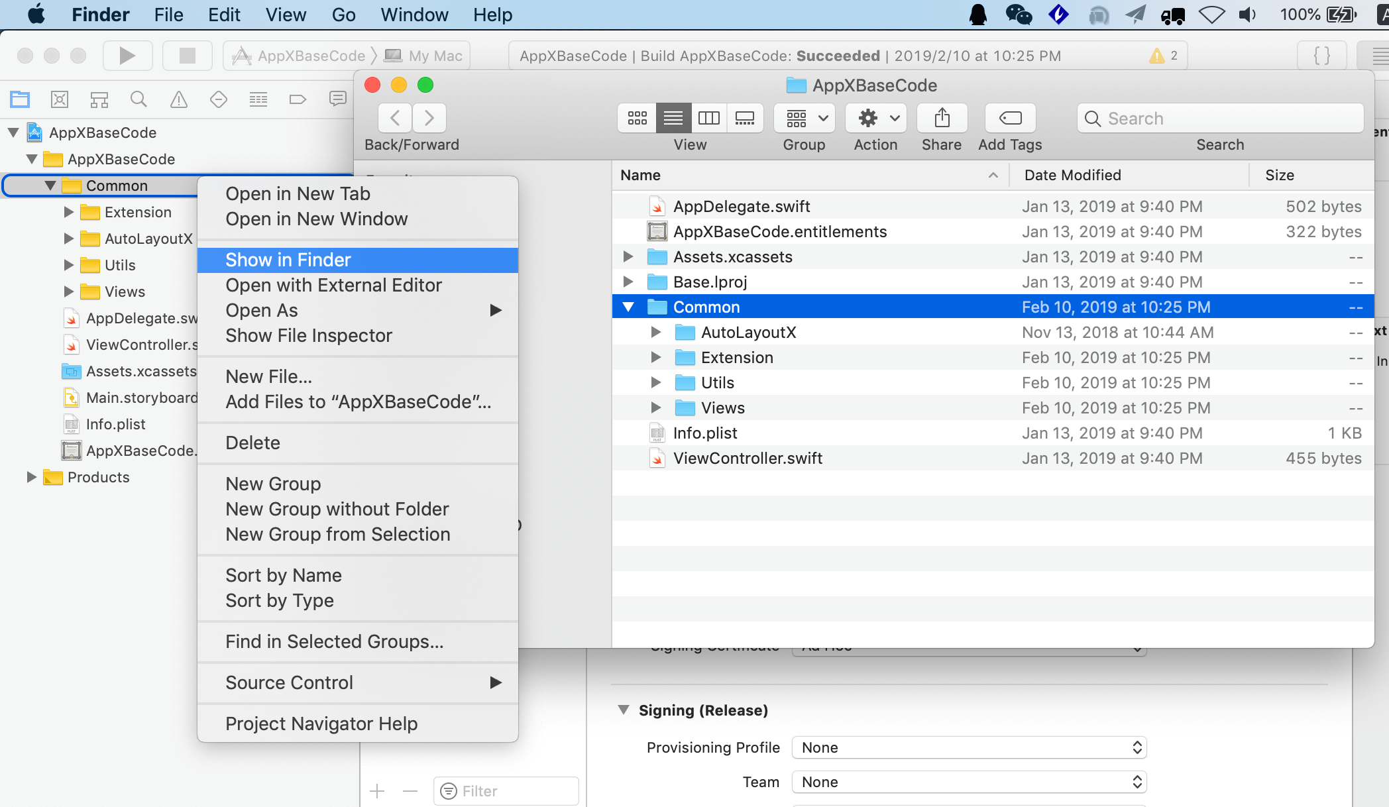Select Info.plist in Finder list
The height and width of the screenshot is (807, 1389).
[x=993, y=433]
